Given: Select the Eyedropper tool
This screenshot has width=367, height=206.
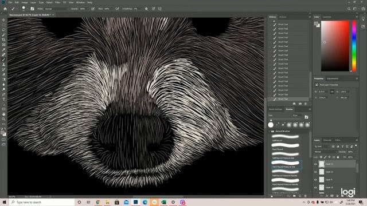Looking at the screenshot, I should [3, 50].
